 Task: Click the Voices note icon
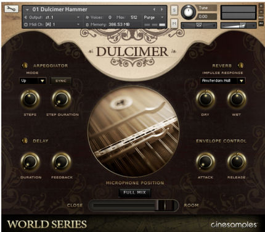(87, 17)
